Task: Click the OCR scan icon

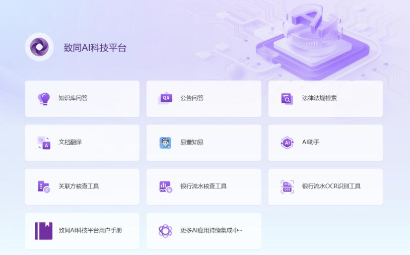Action: pyautogui.click(x=287, y=186)
